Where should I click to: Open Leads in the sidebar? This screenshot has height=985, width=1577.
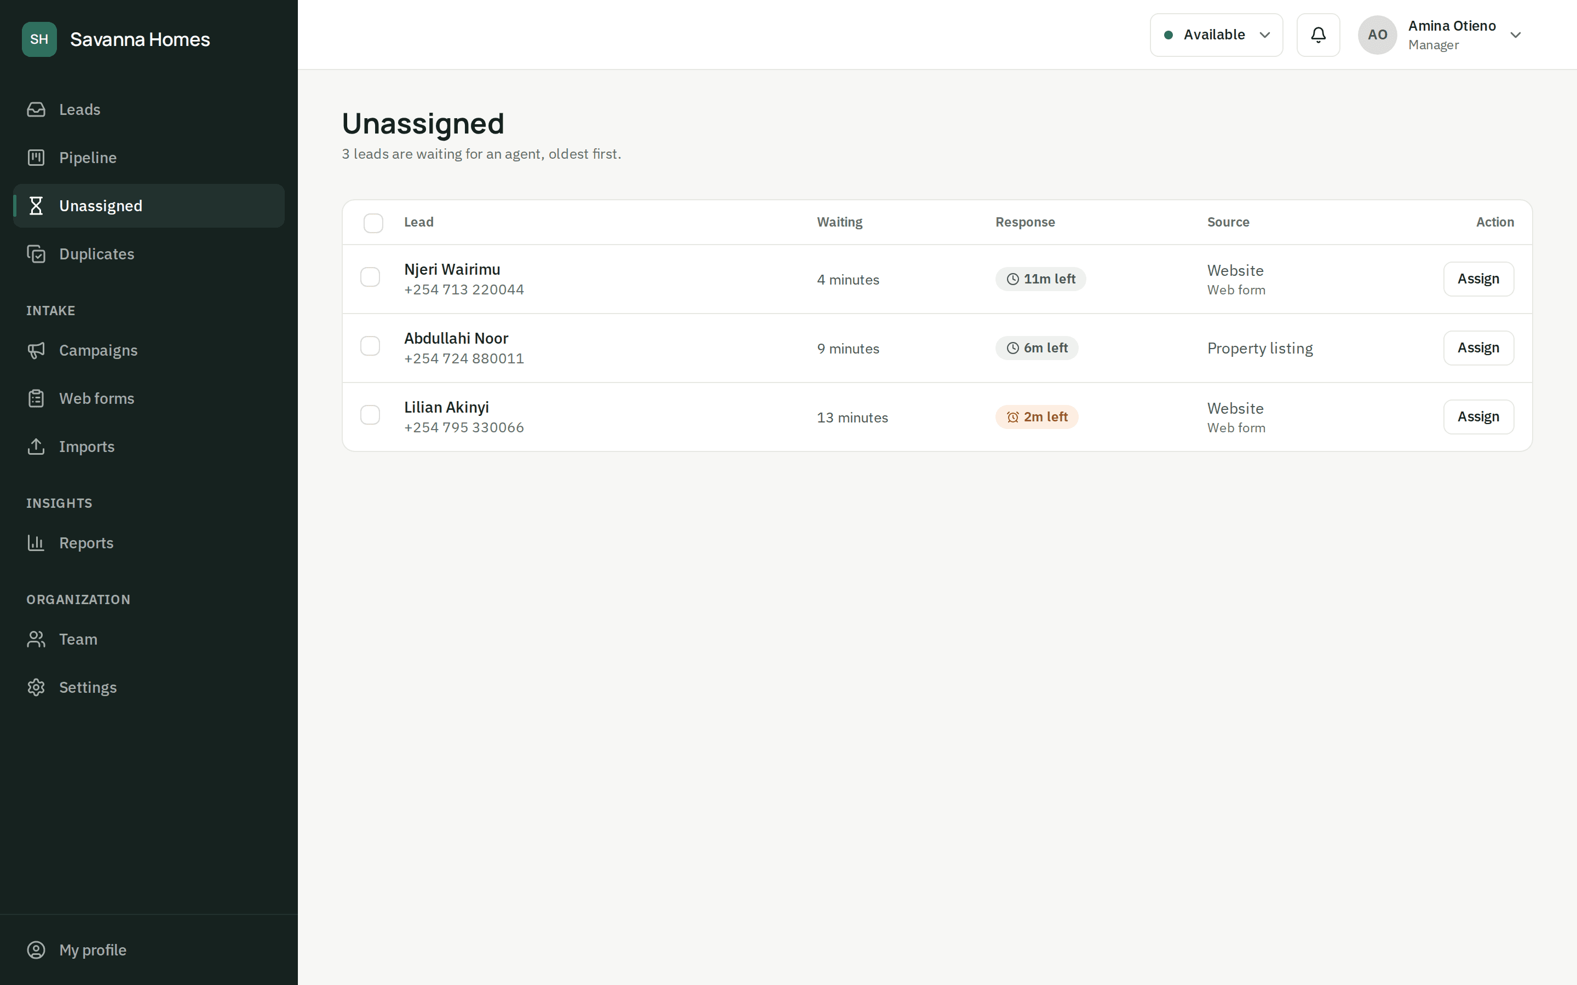[x=148, y=109]
